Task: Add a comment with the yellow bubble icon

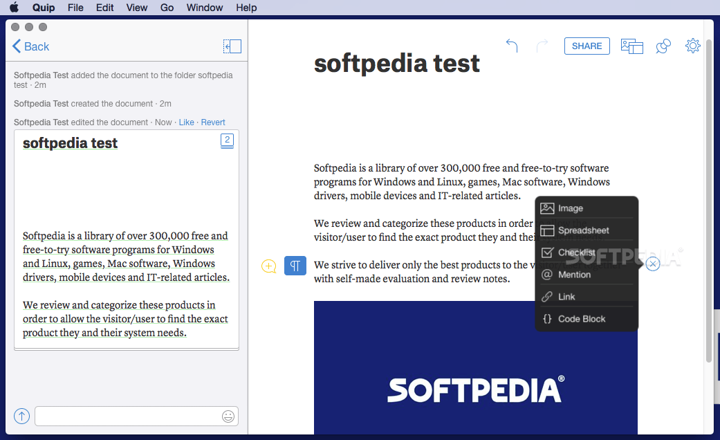Action: [268, 266]
